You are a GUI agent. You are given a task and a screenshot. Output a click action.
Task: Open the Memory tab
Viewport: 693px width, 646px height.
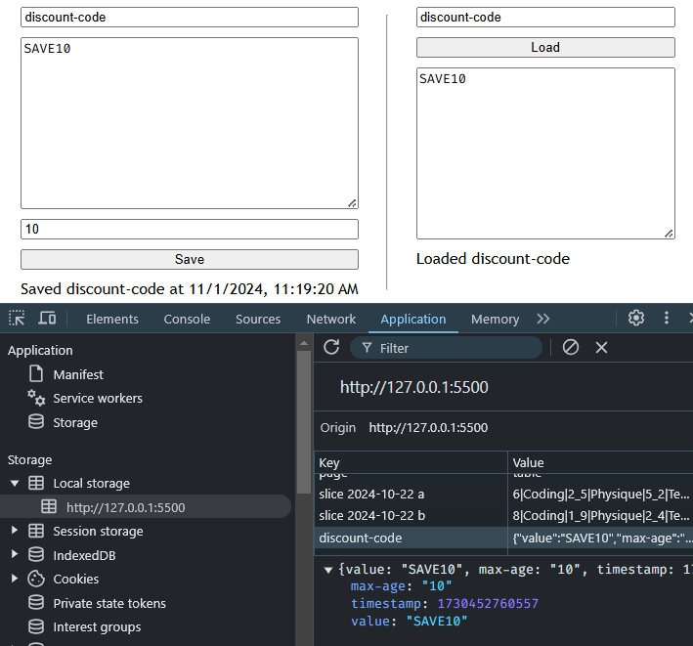click(495, 319)
